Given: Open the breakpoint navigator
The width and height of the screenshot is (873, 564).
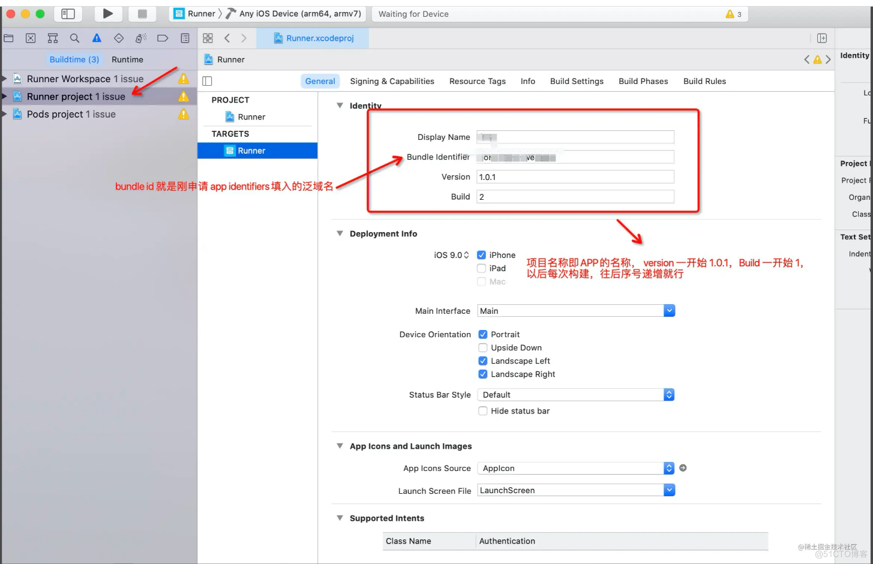Looking at the screenshot, I should [x=163, y=38].
